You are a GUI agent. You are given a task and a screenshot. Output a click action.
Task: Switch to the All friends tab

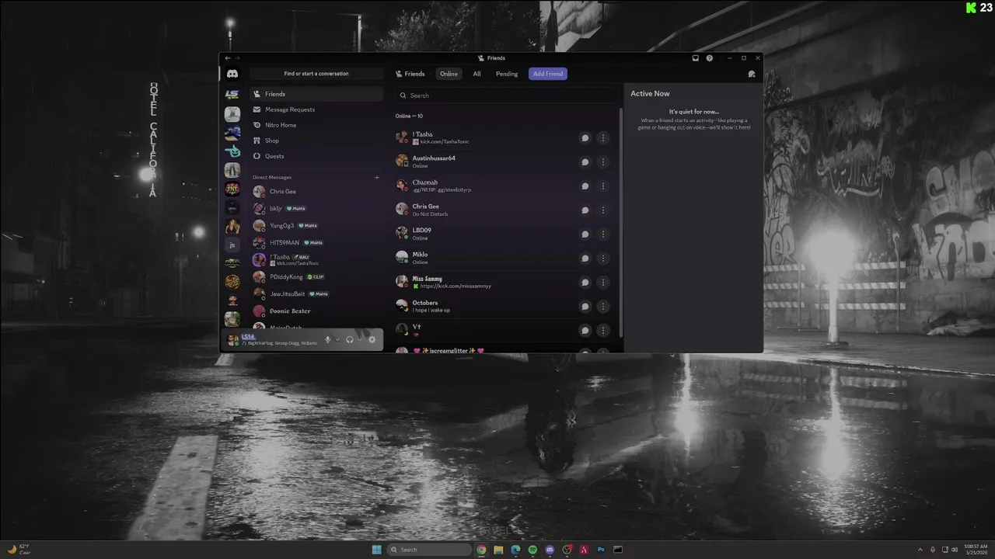(477, 74)
